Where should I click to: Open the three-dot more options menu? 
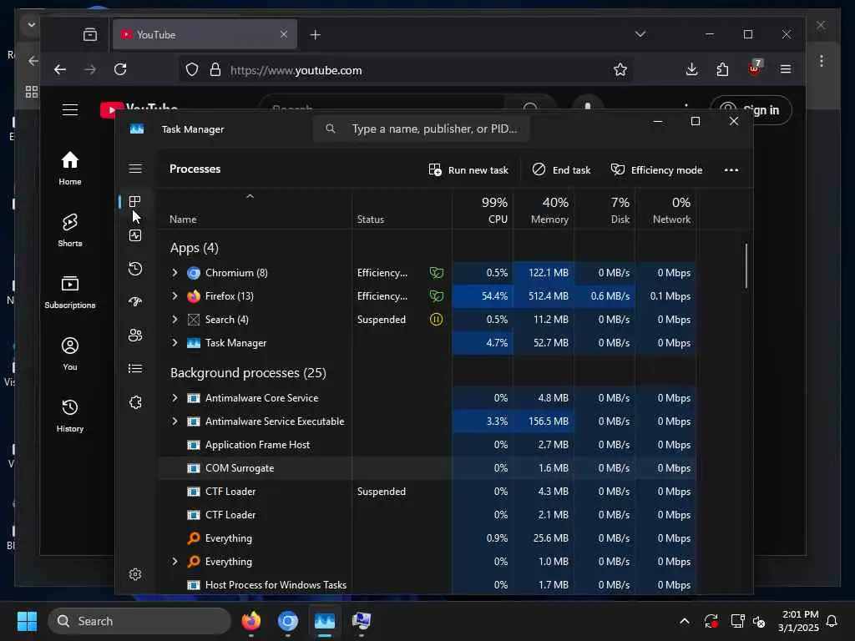pyautogui.click(x=731, y=170)
